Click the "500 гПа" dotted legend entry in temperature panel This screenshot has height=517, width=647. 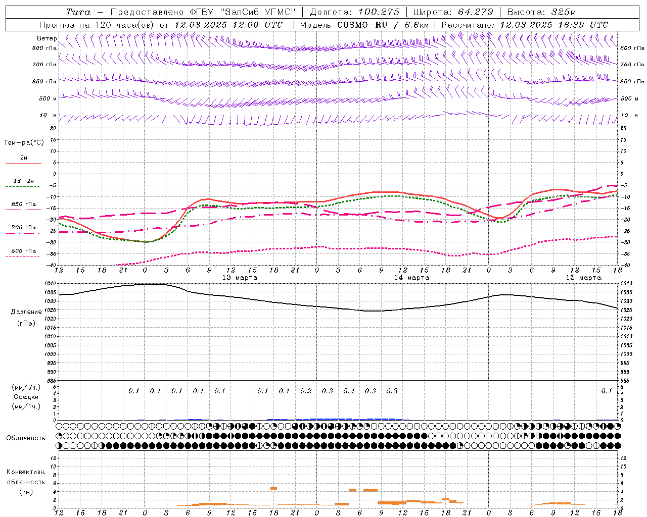(23, 250)
